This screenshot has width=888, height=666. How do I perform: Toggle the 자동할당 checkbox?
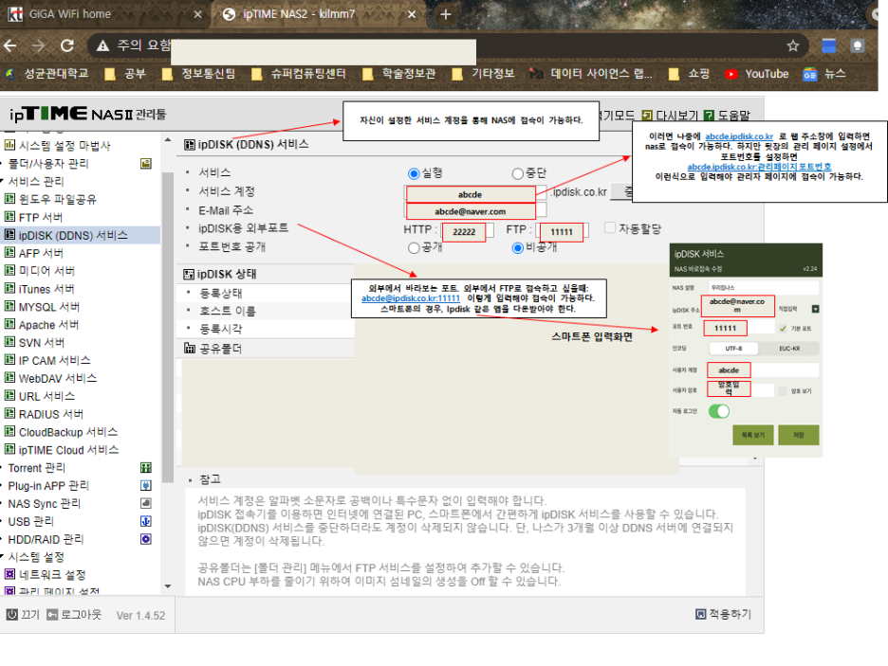(610, 227)
